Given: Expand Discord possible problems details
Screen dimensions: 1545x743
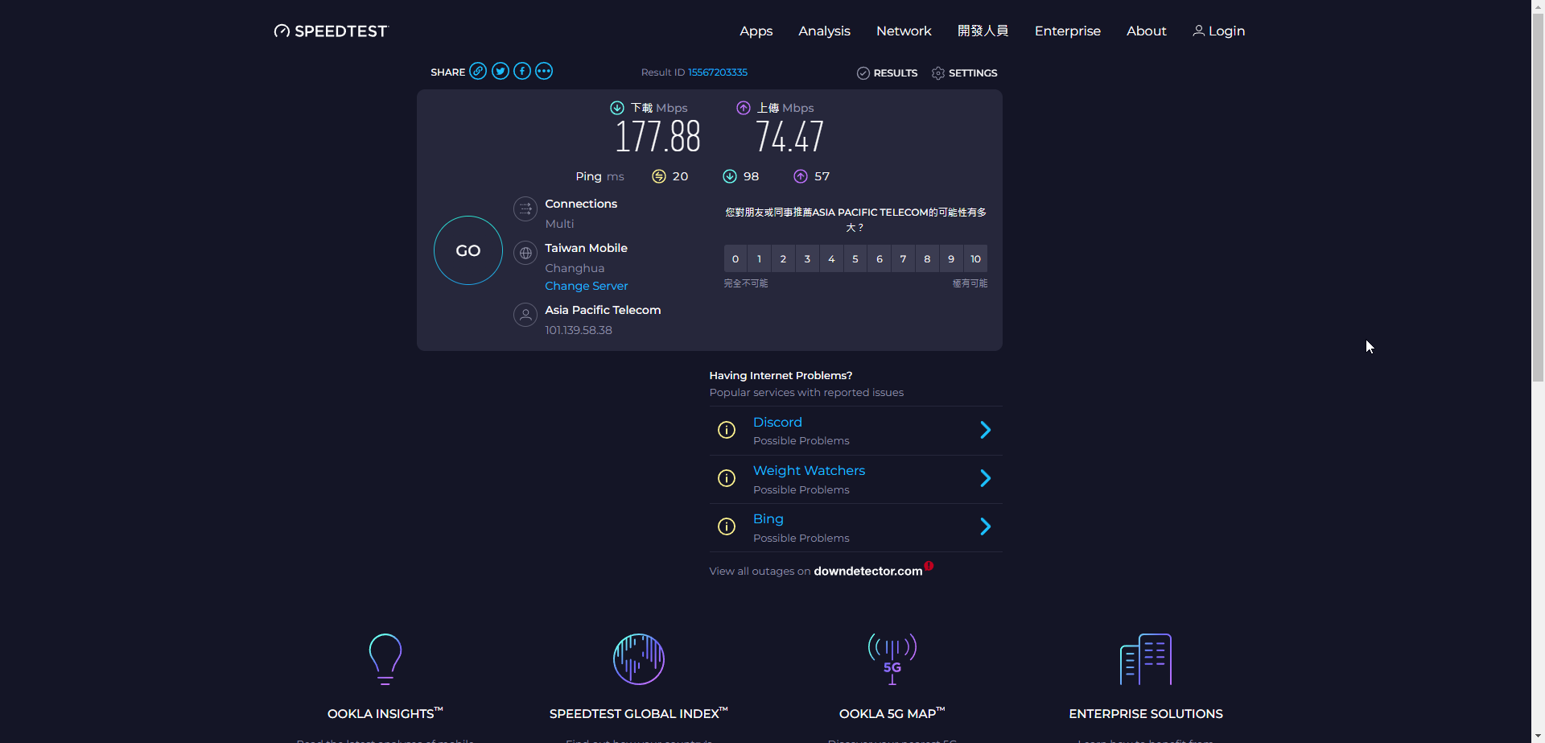Looking at the screenshot, I should tap(985, 430).
